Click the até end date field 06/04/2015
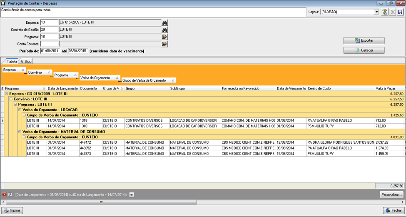 click(x=78, y=51)
